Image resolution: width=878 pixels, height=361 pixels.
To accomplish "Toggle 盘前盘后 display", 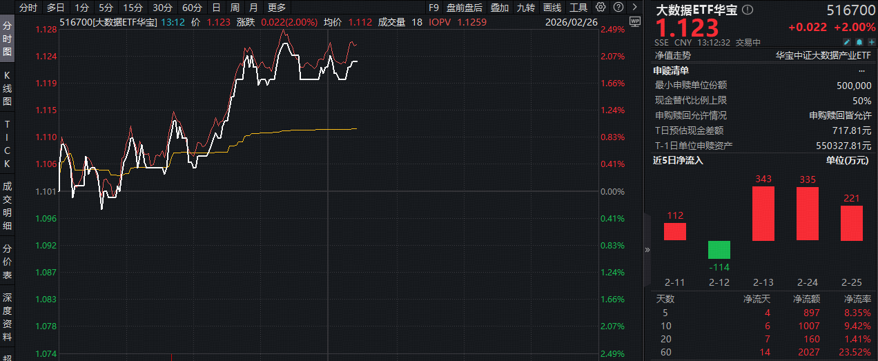I will 465,8.
